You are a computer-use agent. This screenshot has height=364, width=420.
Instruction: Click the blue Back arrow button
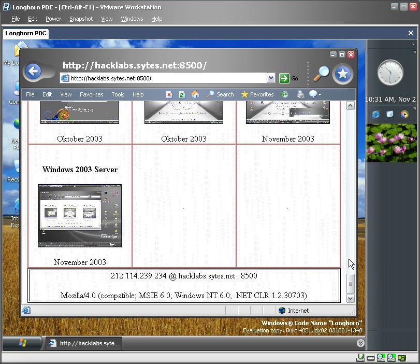click(x=33, y=72)
